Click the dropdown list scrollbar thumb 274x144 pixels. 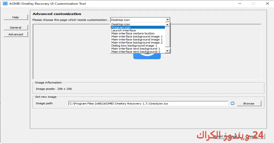click(x=168, y=37)
